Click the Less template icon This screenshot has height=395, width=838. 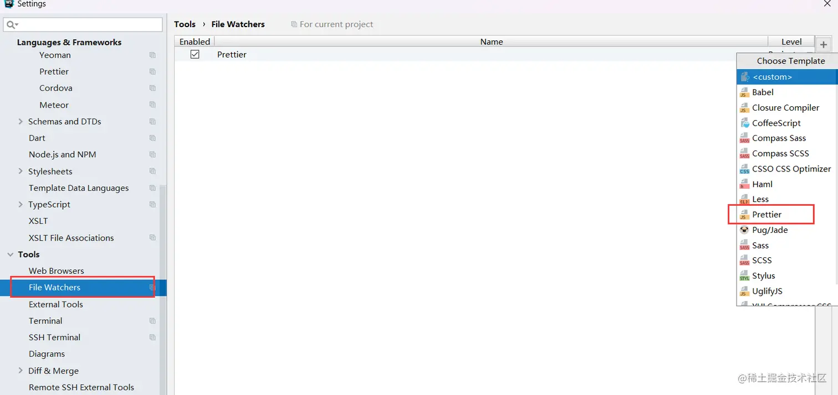click(745, 199)
